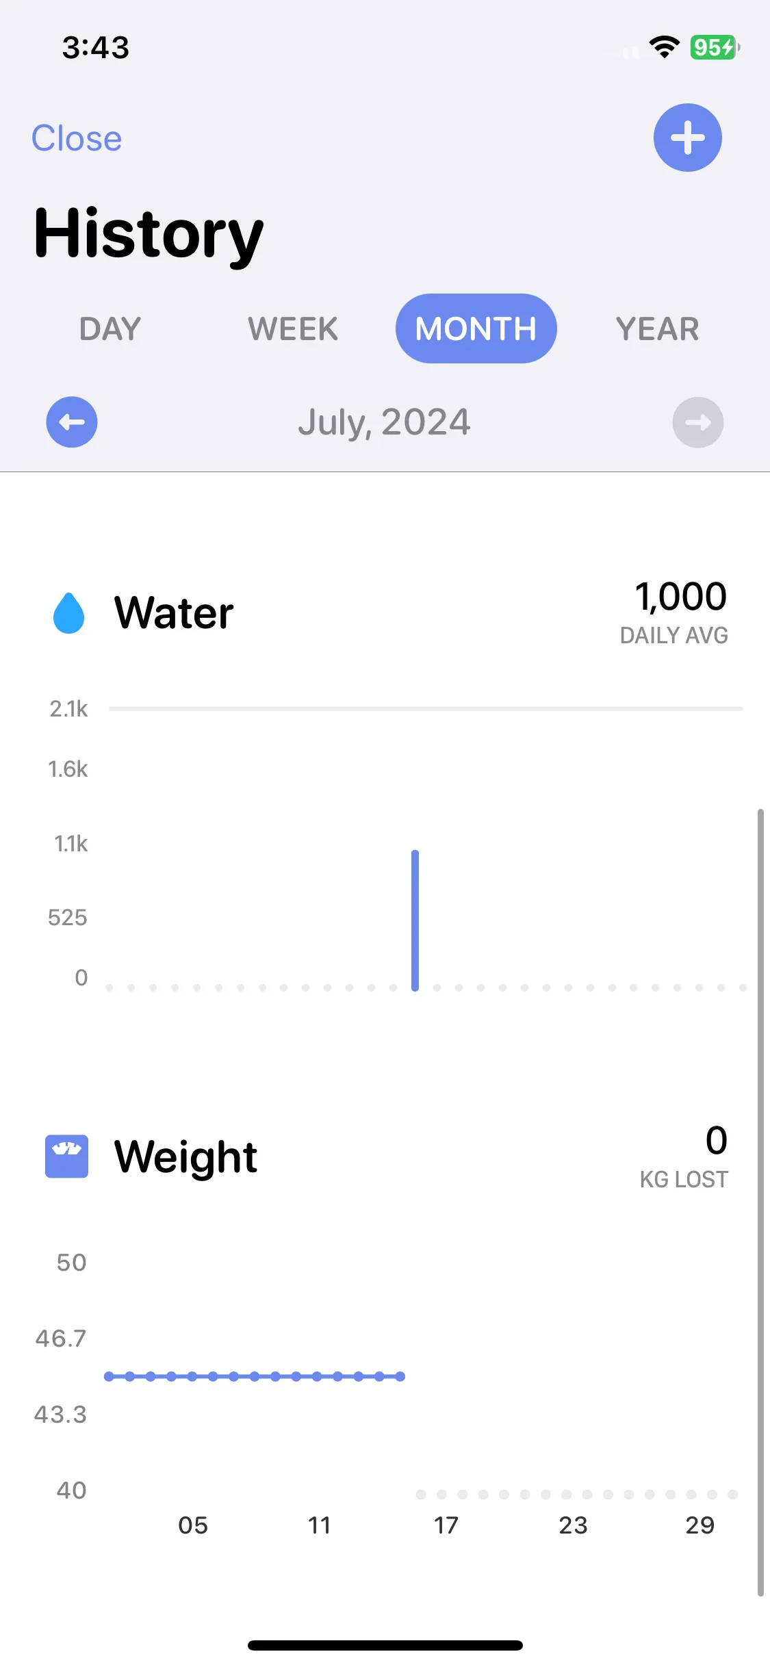770x1667 pixels.
Task: Tap the Wi-Fi status icon
Action: [664, 47]
